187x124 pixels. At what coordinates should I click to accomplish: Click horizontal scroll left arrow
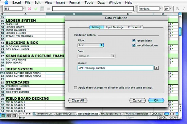[x=171, y=114]
